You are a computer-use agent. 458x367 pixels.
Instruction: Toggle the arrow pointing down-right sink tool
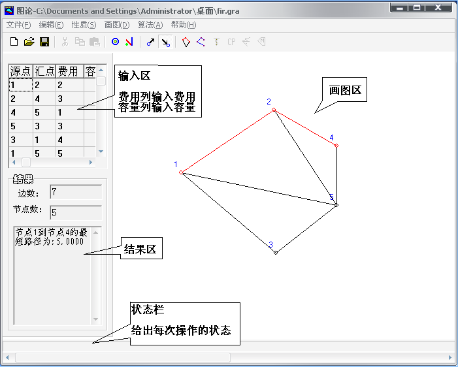coord(165,42)
